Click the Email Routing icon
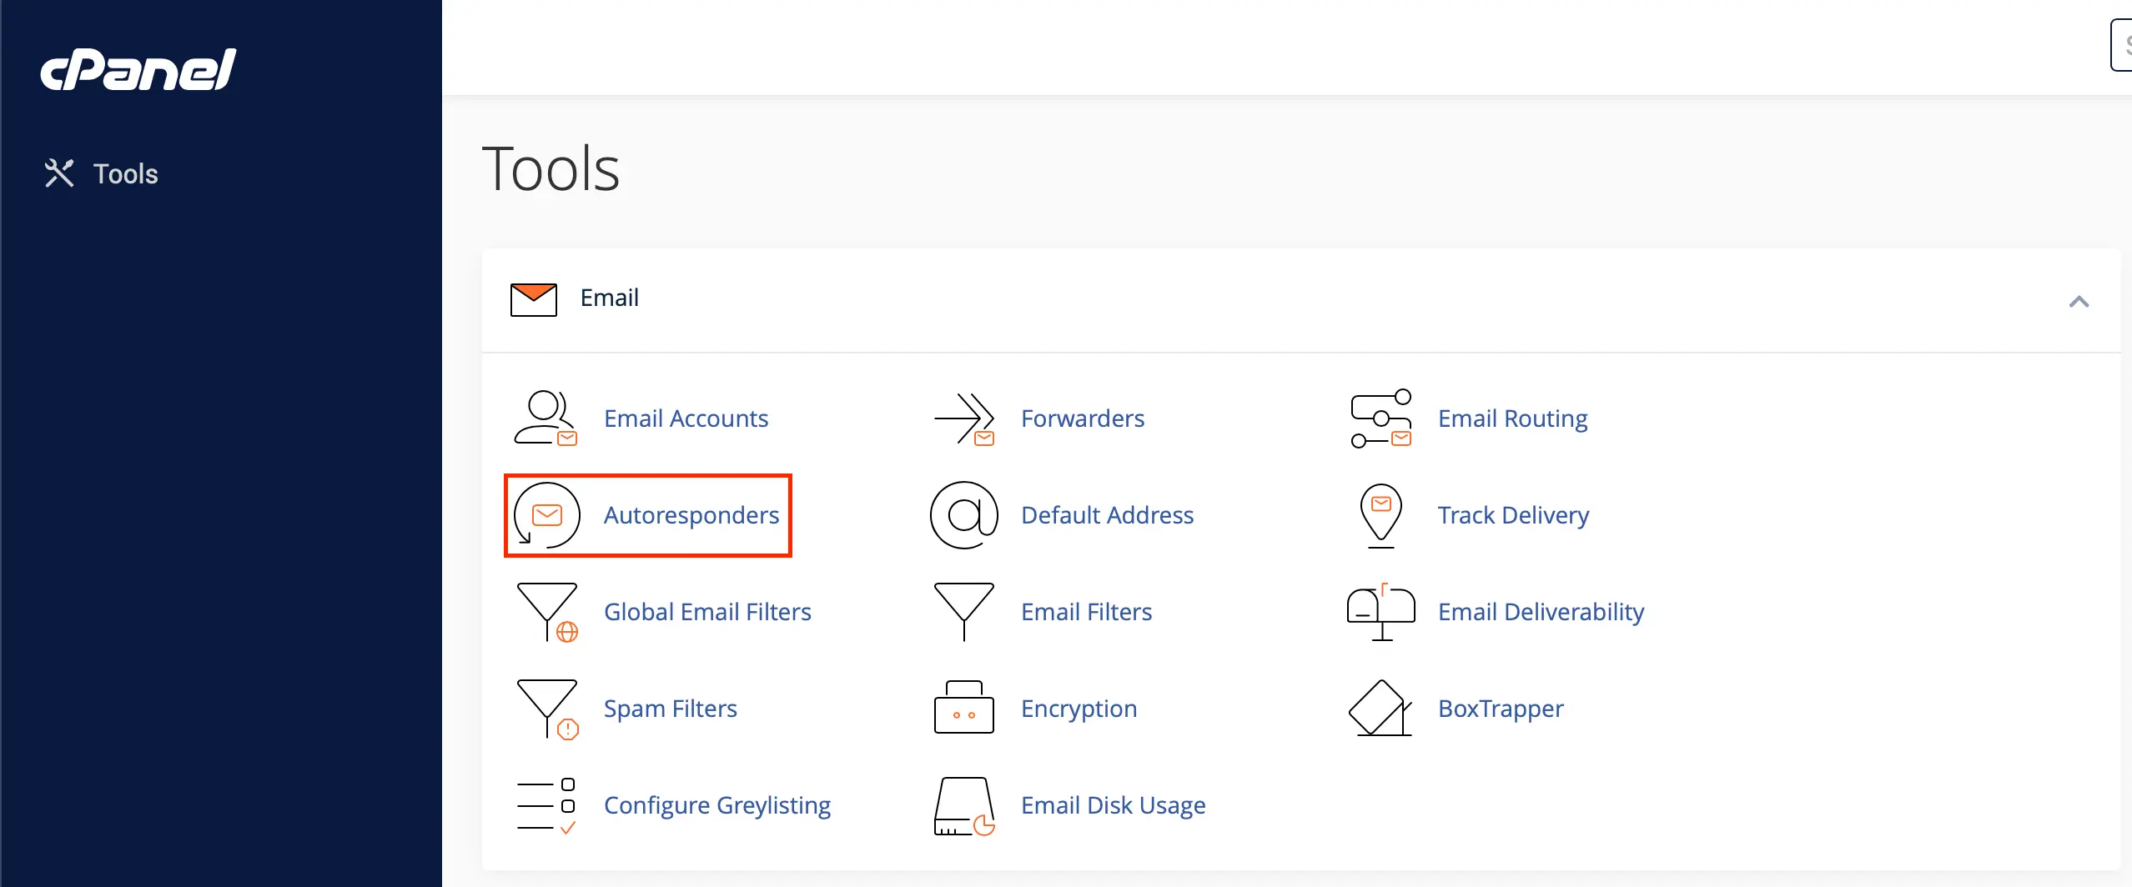 (x=1381, y=418)
